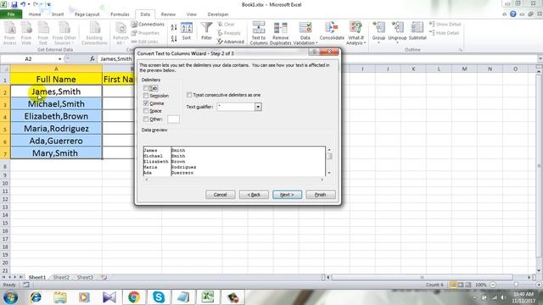Open Existing Connections
Screen dimensions: 543x305
click(94, 33)
